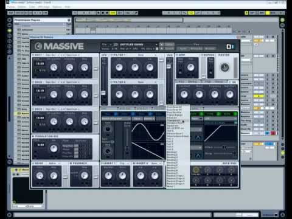Click the Tap tempo button
The image size is (292, 219).
11,13
